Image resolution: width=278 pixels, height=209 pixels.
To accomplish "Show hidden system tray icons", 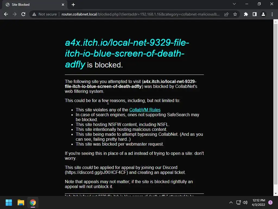I will (231, 202).
